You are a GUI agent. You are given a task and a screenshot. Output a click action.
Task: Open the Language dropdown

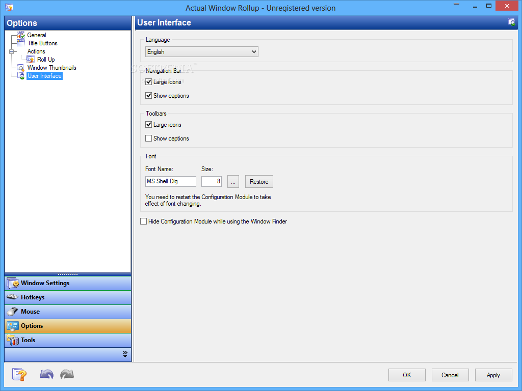[x=202, y=52]
